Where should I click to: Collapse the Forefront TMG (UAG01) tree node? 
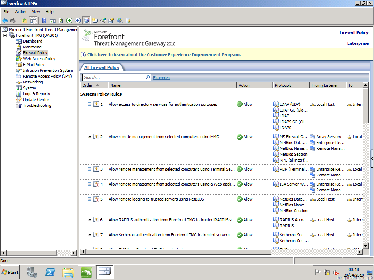pos(5,35)
